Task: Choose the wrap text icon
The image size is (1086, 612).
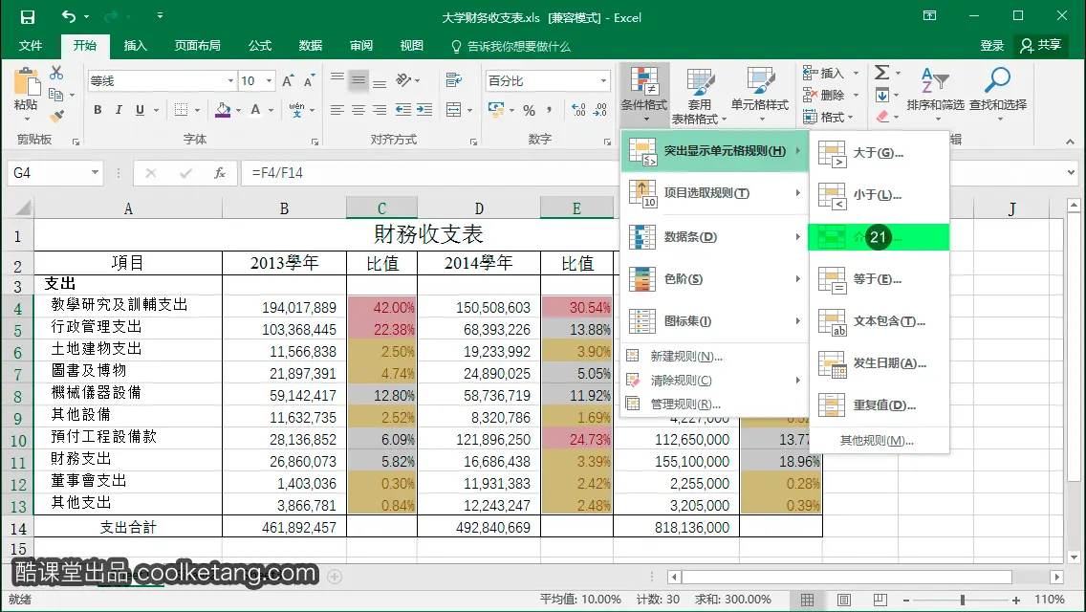Action: tap(454, 80)
